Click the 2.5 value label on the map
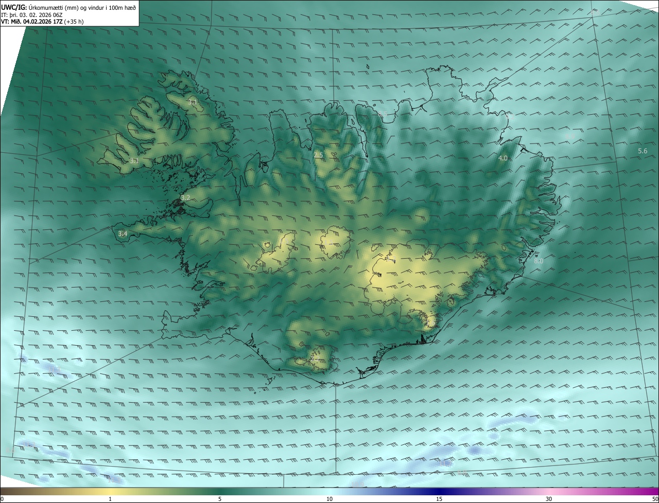659x503 pixels. [x=318, y=155]
